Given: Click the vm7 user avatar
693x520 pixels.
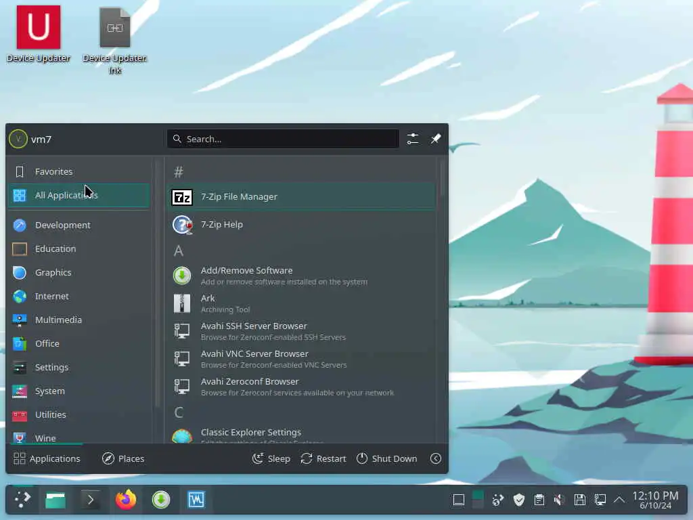Looking at the screenshot, I should point(18,139).
